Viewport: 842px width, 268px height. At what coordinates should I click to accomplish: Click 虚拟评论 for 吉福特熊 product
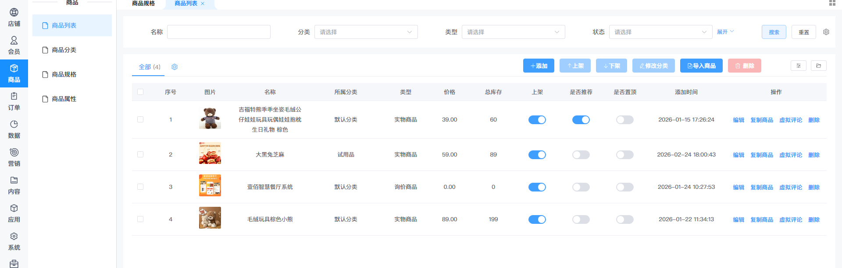(x=791, y=120)
